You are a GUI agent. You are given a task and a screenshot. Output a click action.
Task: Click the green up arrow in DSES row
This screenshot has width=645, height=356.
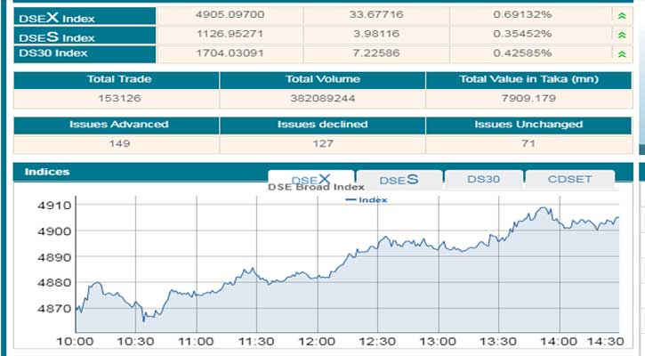(x=621, y=35)
